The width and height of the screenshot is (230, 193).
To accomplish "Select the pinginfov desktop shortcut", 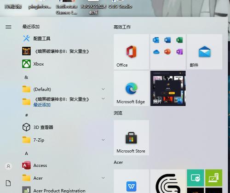I will coord(40,5).
